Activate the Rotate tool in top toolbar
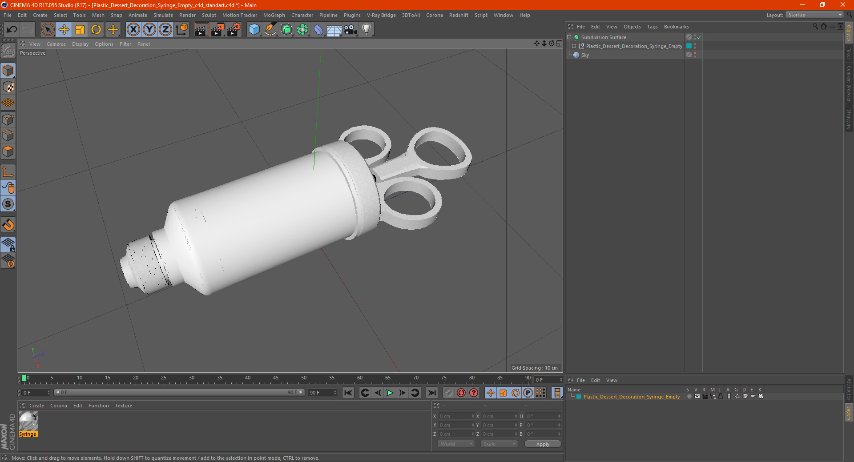The width and height of the screenshot is (854, 462). [x=96, y=30]
